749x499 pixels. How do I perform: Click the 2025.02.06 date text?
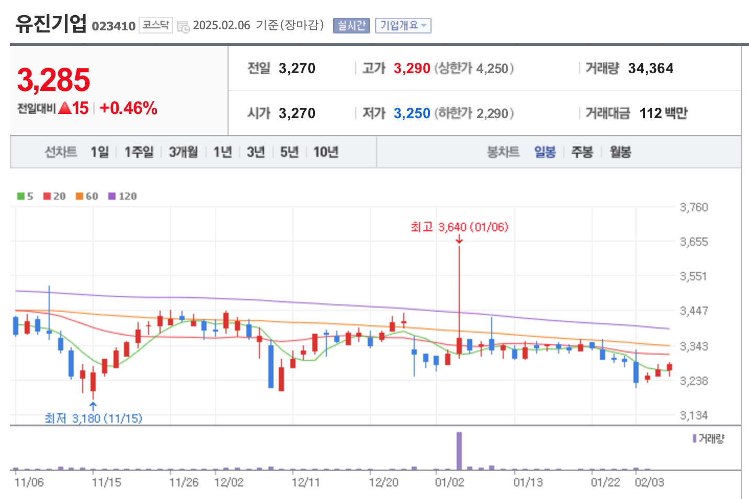pyautogui.click(x=222, y=26)
